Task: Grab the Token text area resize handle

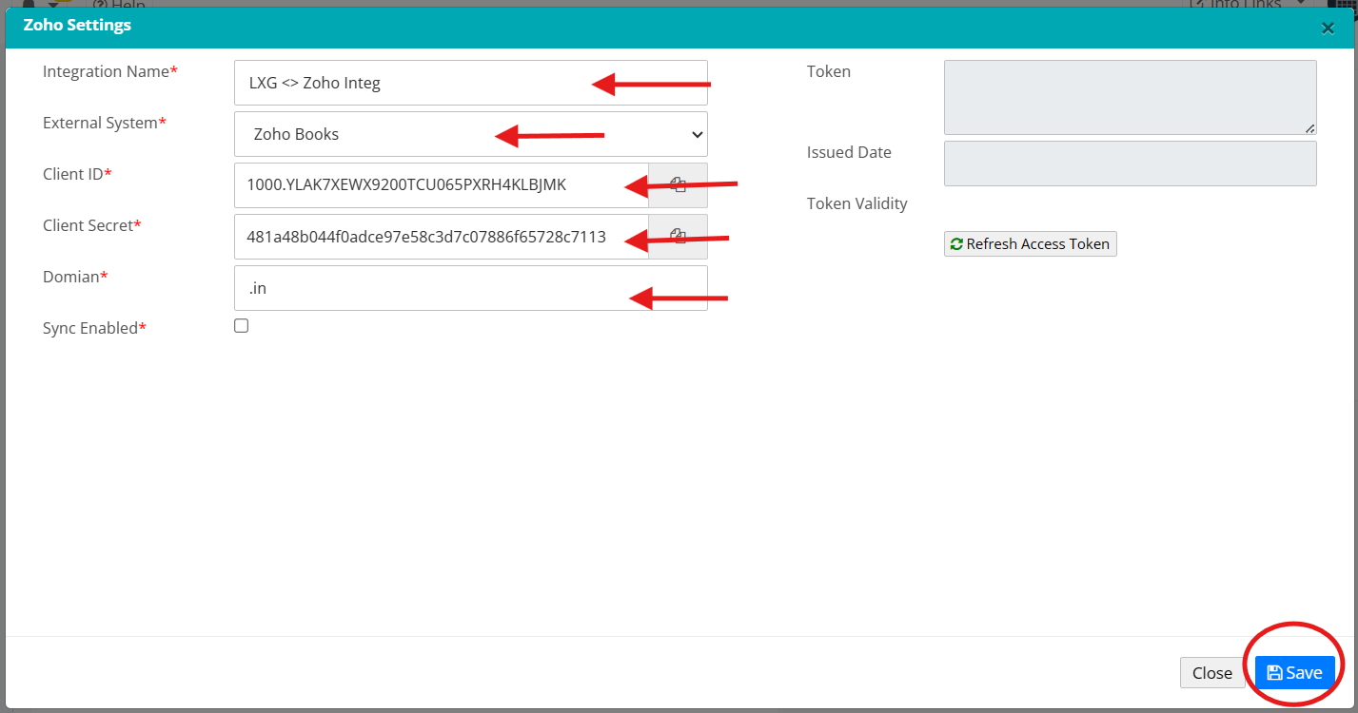Action: tap(1310, 128)
